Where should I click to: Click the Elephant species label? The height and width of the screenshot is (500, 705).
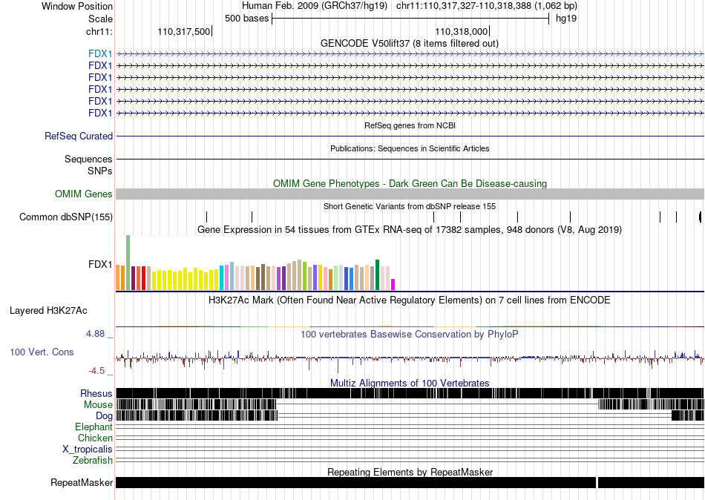tap(94, 427)
